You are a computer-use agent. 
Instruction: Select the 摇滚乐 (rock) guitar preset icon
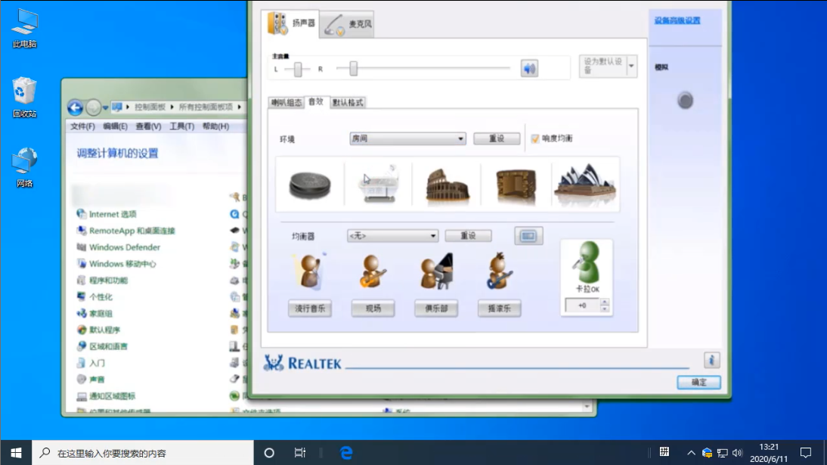pyautogui.click(x=500, y=270)
